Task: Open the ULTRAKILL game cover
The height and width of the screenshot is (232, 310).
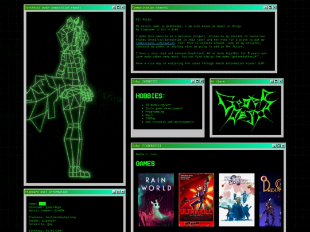Action: click(x=196, y=200)
